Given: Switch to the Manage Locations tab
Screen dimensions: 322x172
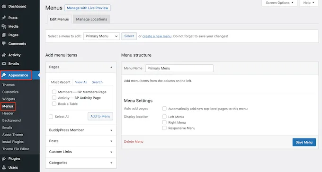Looking at the screenshot, I should pos(91,19).
